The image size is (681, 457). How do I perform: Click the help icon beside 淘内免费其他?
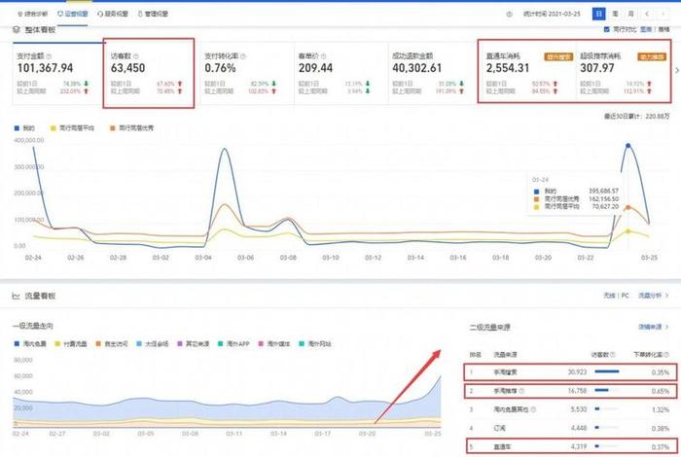click(533, 409)
